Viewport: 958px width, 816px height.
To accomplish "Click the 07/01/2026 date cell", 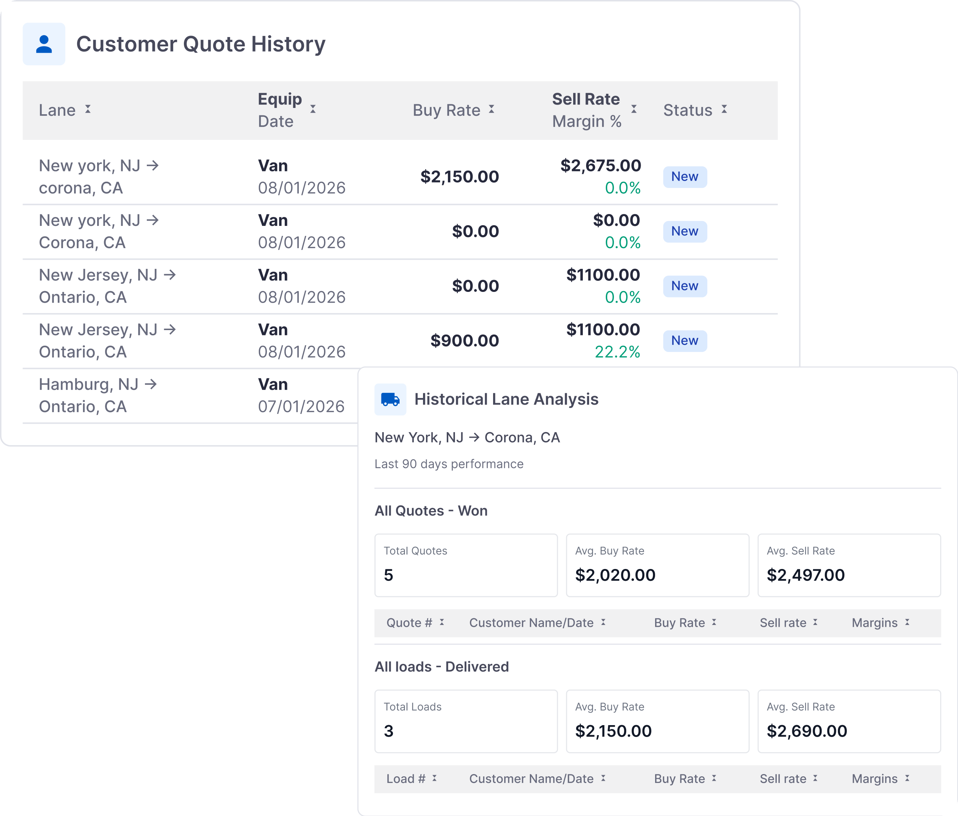I will pos(301,407).
